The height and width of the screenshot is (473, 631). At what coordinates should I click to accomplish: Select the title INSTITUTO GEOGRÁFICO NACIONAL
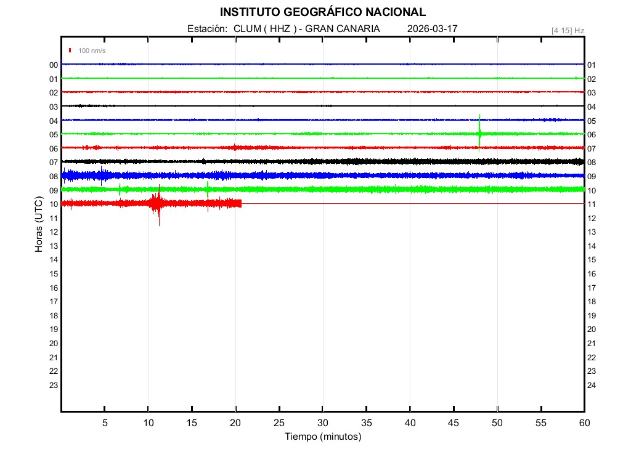point(322,12)
